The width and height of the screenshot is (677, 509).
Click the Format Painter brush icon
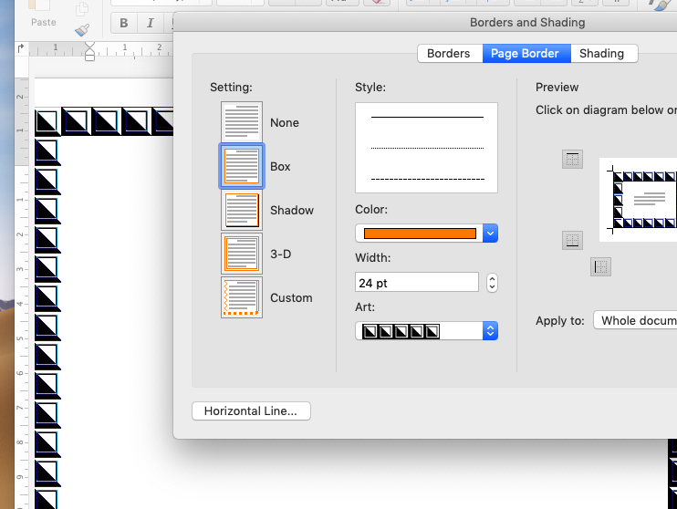click(82, 30)
